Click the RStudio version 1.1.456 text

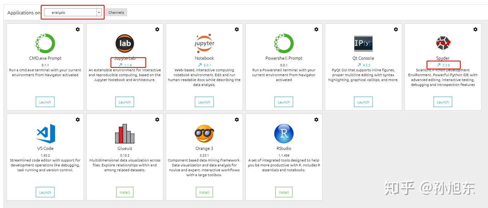[284, 155]
